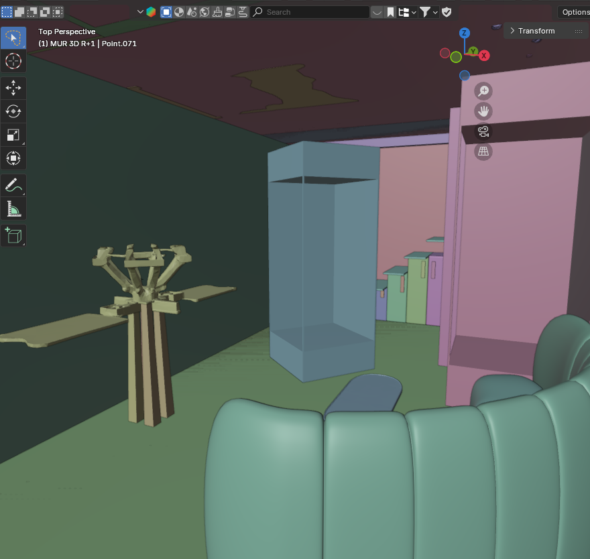This screenshot has height=559, width=590.
Task: Open the editor type dropdown with colored cube
Action: click(146, 12)
